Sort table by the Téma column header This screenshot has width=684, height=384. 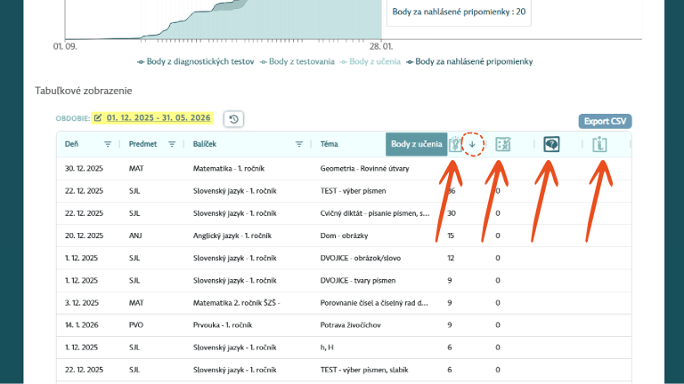330,145
